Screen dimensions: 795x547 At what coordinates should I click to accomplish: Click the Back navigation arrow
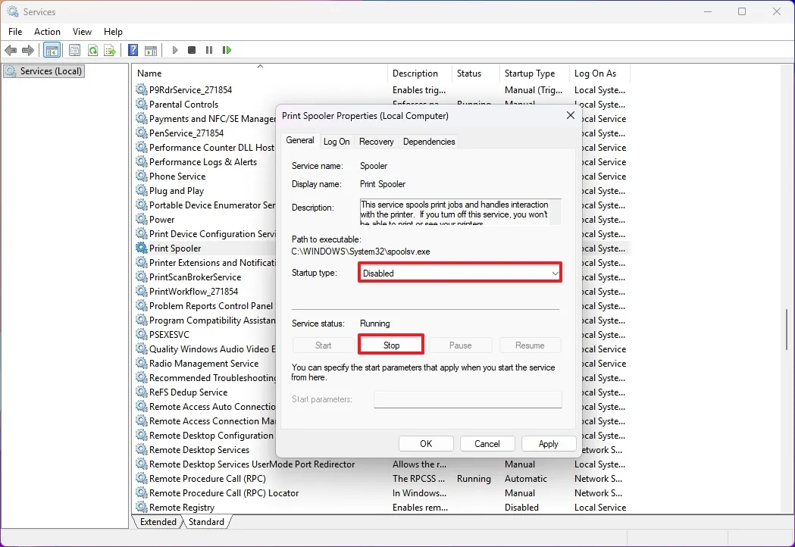click(x=11, y=50)
